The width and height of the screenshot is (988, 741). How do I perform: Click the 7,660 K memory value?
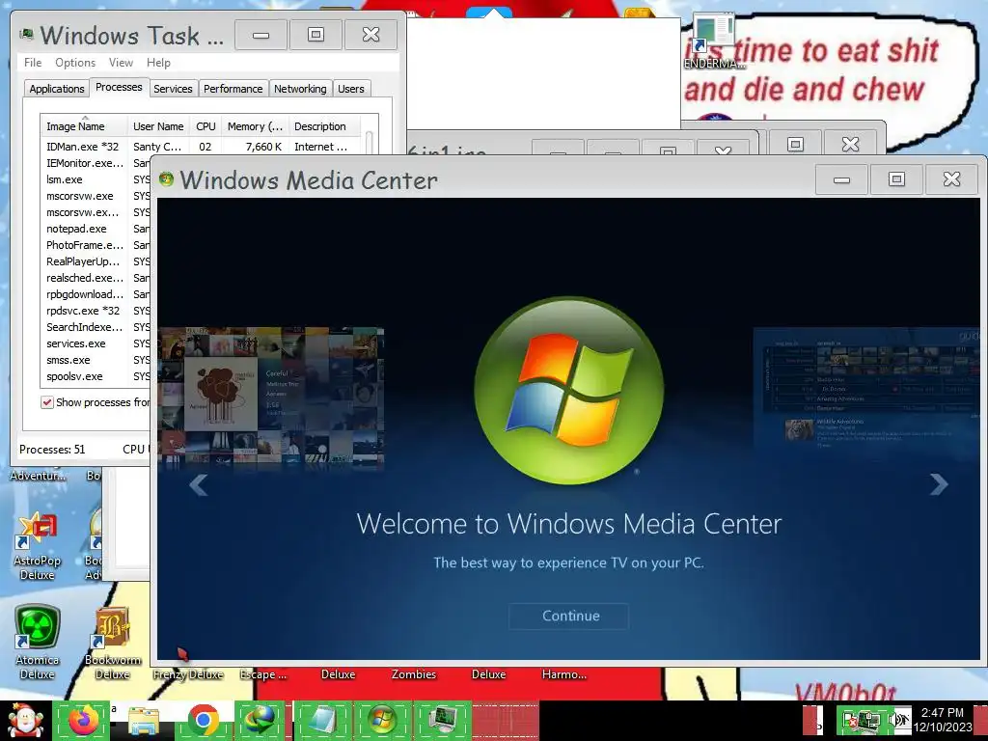[x=263, y=147]
